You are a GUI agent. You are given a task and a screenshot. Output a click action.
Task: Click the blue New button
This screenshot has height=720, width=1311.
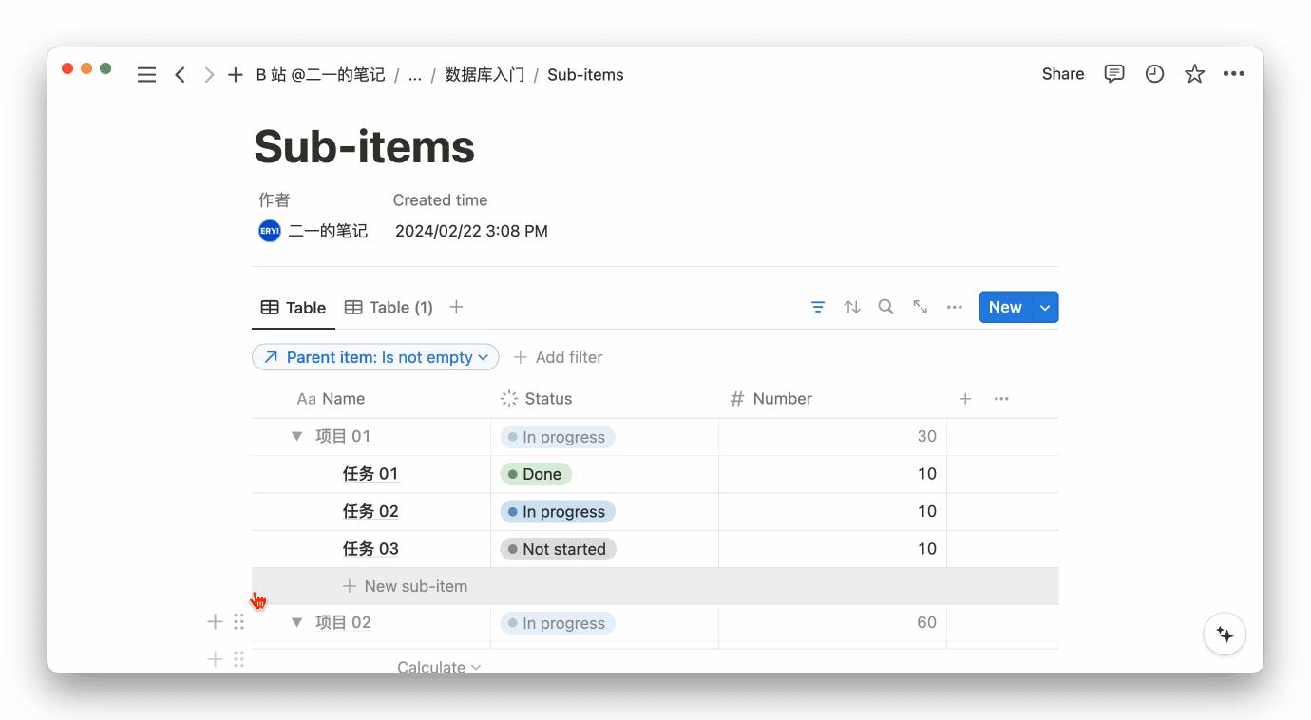tap(1005, 307)
